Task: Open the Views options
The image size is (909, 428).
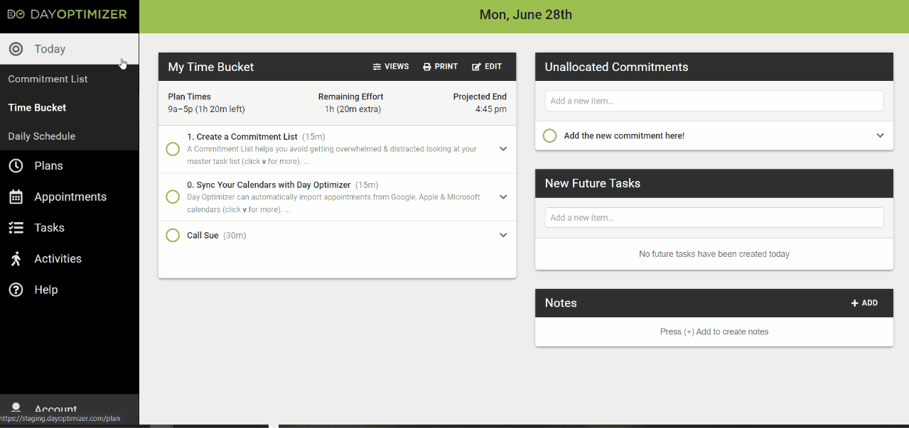Action: pyautogui.click(x=391, y=67)
